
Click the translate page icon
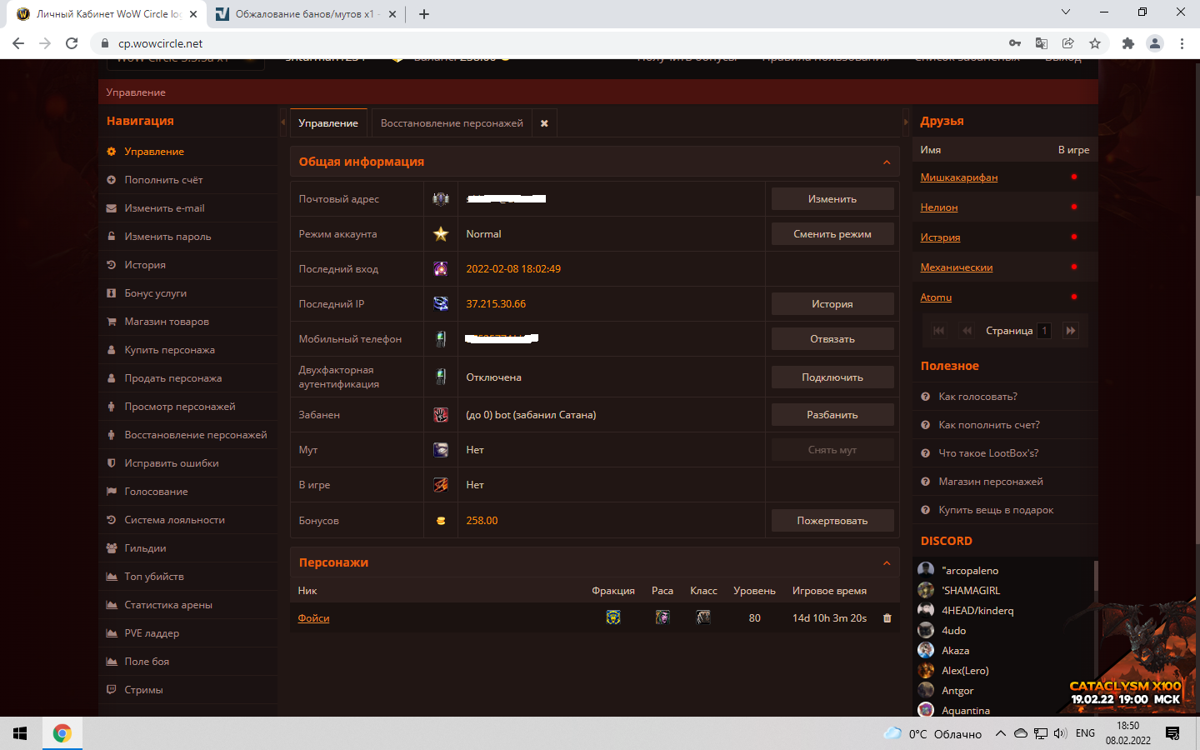coord(1041,43)
